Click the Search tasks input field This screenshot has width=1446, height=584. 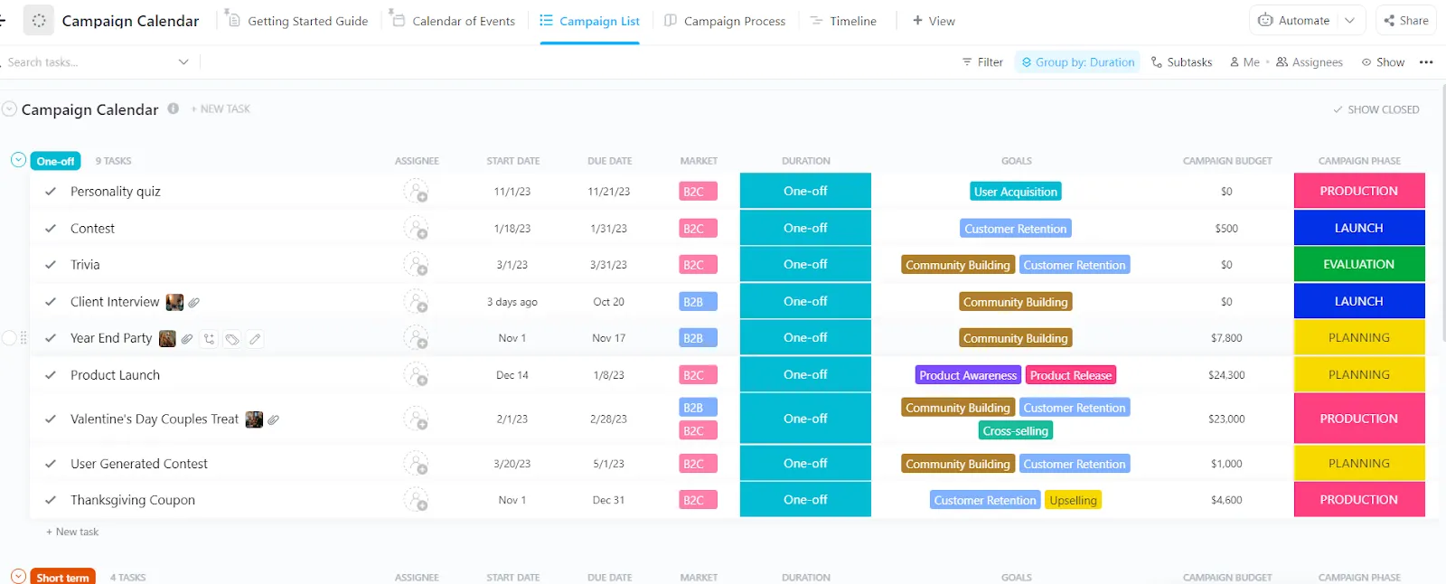coord(90,62)
